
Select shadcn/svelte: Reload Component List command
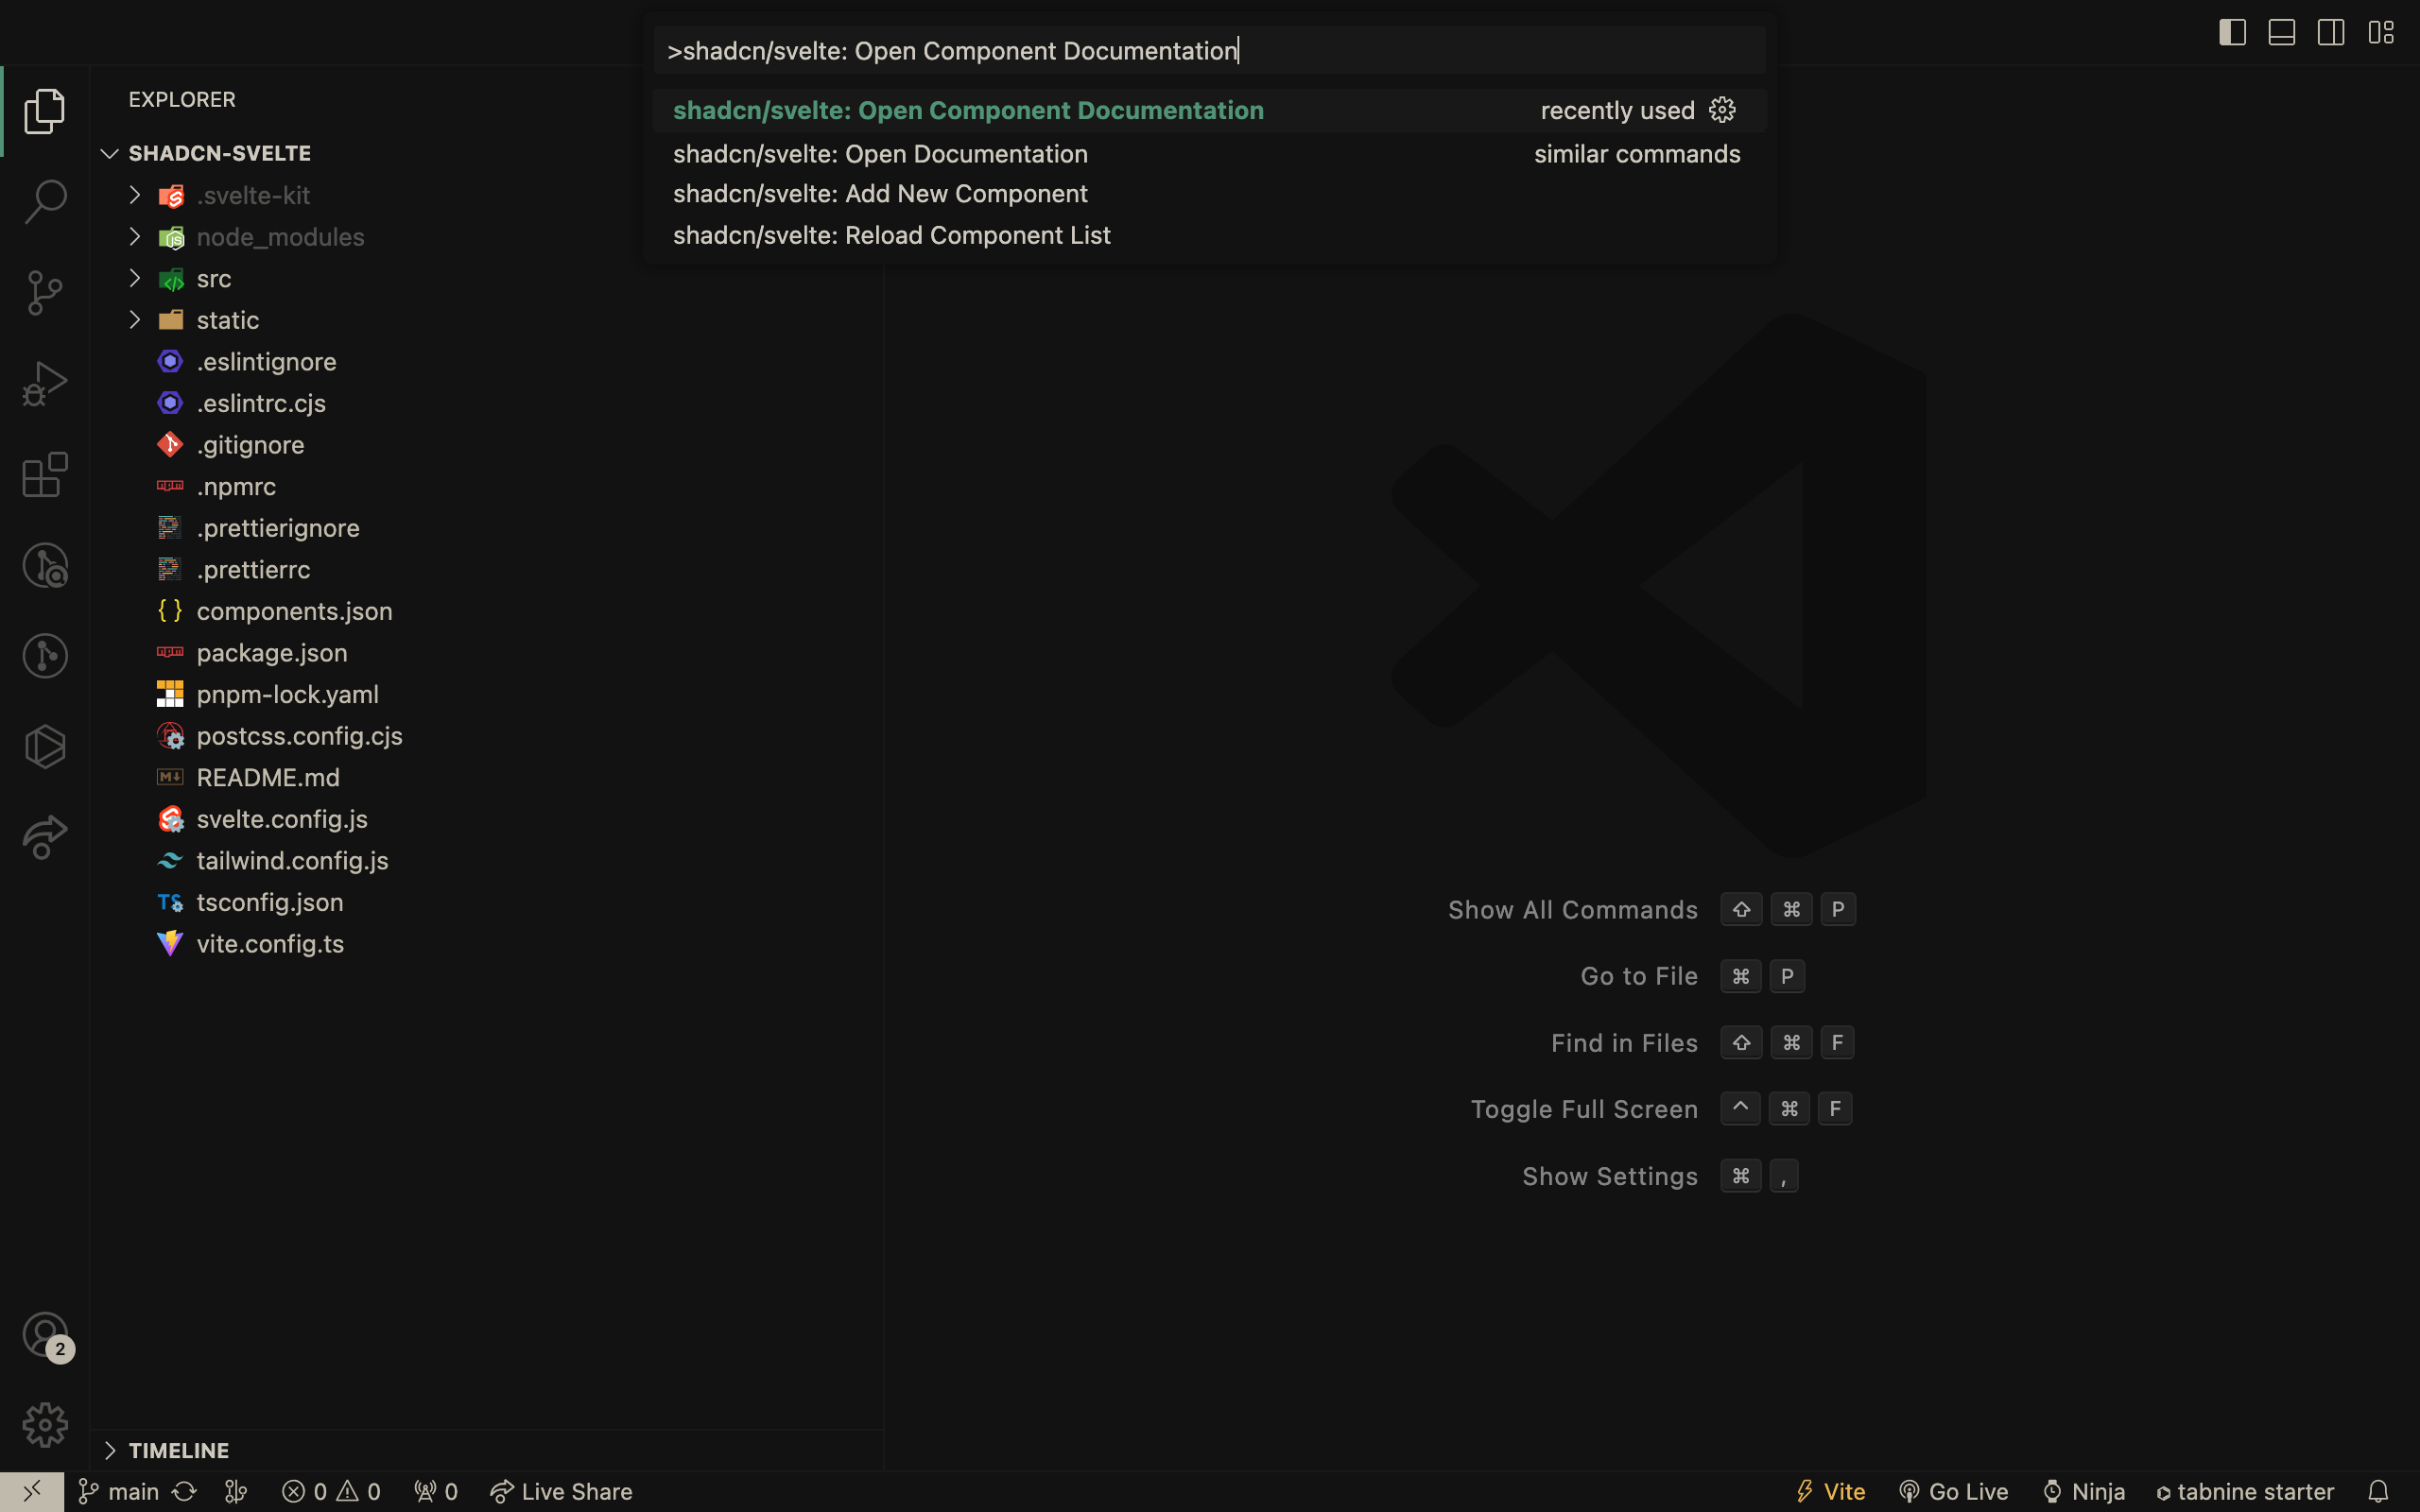[892, 235]
